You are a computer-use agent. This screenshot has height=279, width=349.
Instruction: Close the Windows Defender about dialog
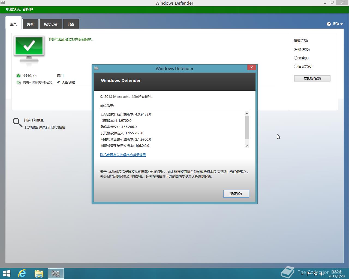[x=251, y=68]
